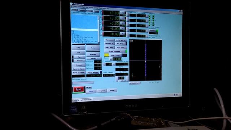The height and width of the screenshot is (130, 231).
Task: Open the Operator menu
Action: (x=96, y=8)
